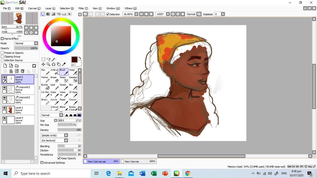This screenshot has height=178, width=317.
Task: Open the File menu
Action: pos(7,8)
